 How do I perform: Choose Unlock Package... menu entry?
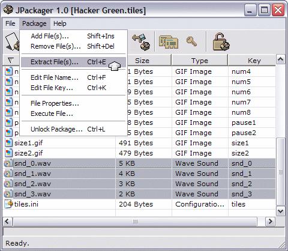pos(73,129)
